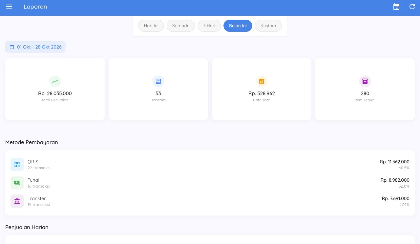The width and height of the screenshot is (420, 244).
Task: Open the Transfer payment method row
Action: [210, 201]
